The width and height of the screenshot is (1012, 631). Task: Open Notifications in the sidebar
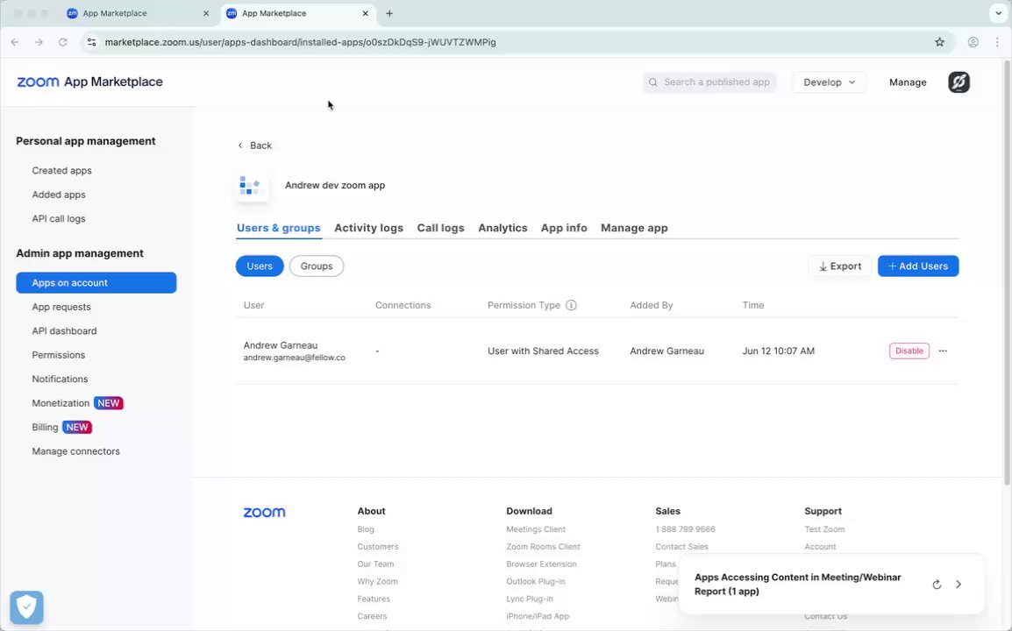click(60, 379)
